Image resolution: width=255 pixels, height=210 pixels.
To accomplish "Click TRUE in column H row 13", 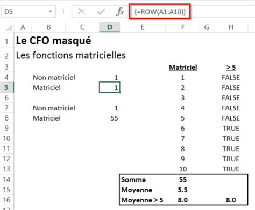I will tap(231, 169).
